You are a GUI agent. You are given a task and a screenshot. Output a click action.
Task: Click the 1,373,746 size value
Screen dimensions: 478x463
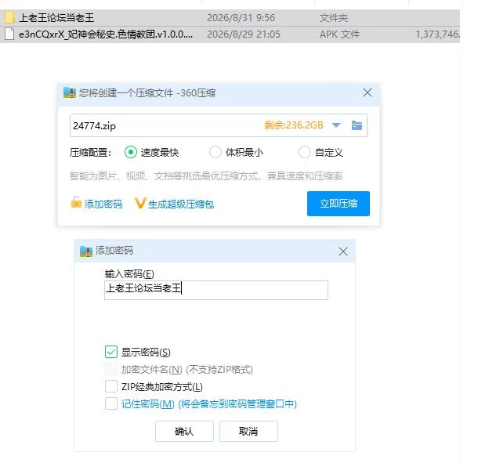click(x=437, y=34)
